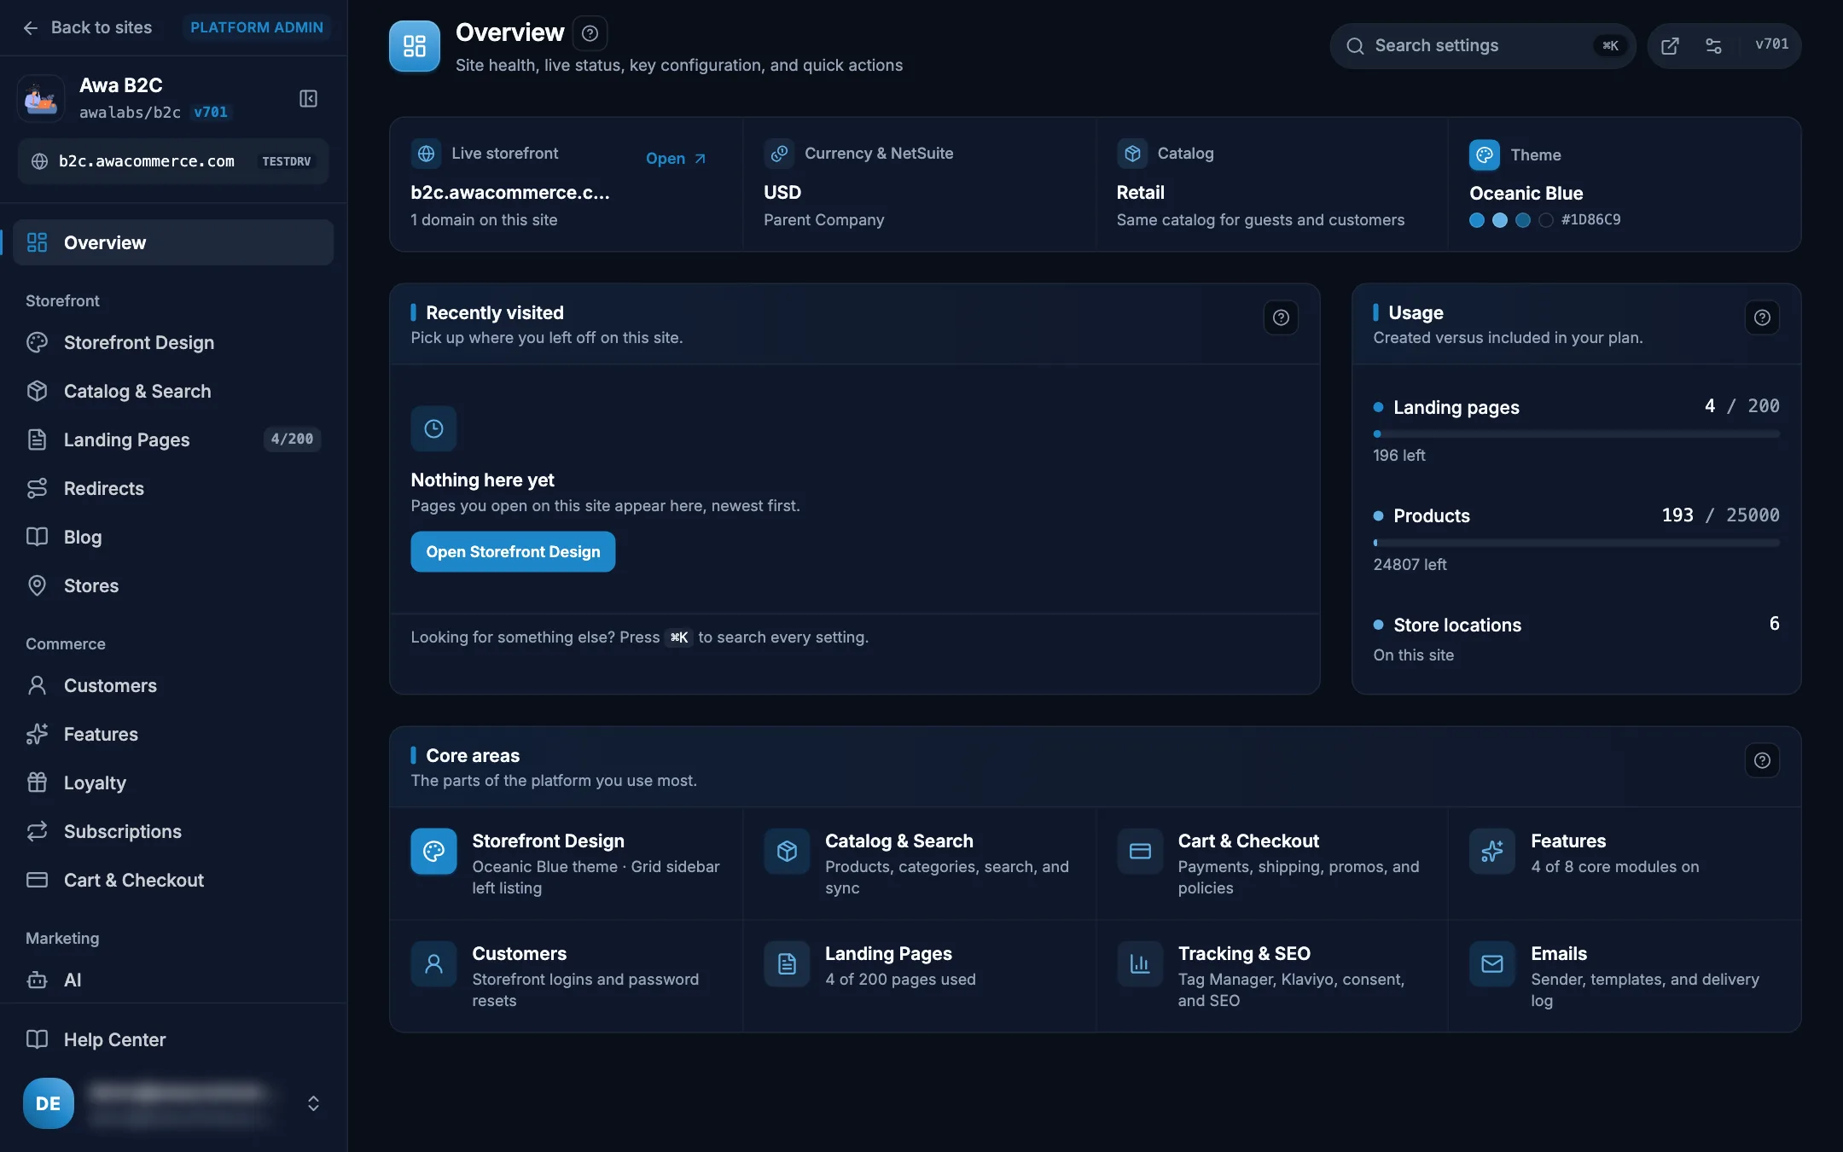Screen dimensions: 1843x1152
Task: Click the Landing pages usage progress bar
Action: click(1576, 434)
